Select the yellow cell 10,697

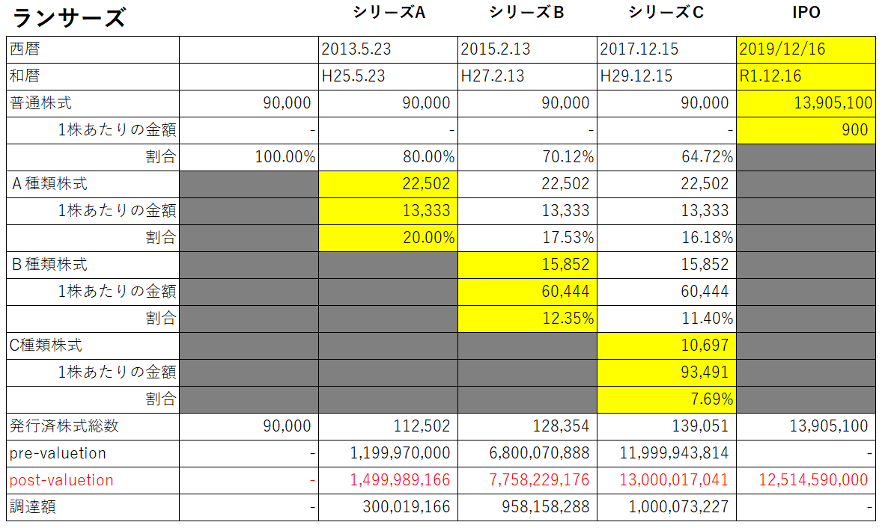[666, 346]
